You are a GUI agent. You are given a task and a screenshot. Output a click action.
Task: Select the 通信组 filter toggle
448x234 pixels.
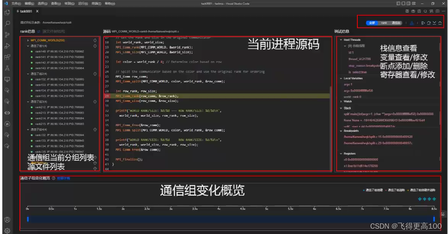396,23
